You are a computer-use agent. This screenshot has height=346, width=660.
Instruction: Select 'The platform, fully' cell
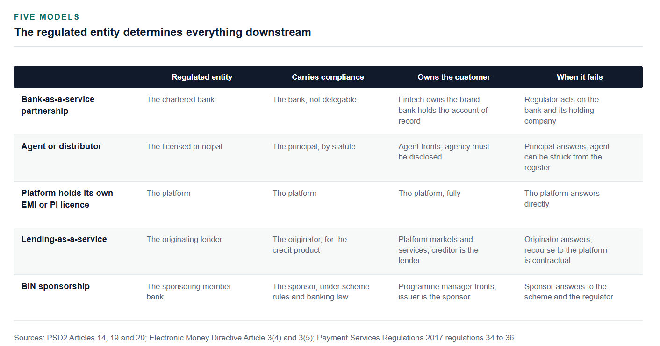click(429, 193)
